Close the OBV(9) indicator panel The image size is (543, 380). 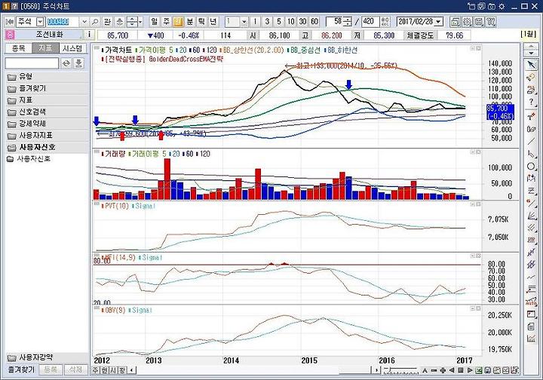[478, 308]
